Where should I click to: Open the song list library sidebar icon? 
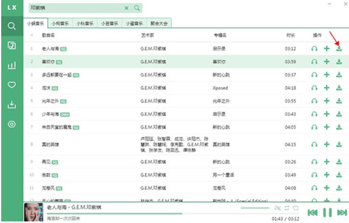coord(12,46)
